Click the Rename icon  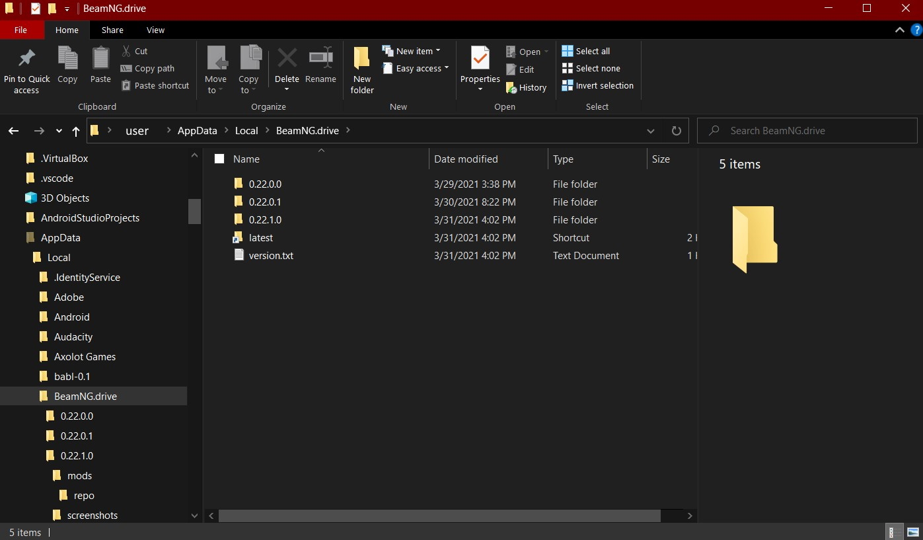point(321,58)
